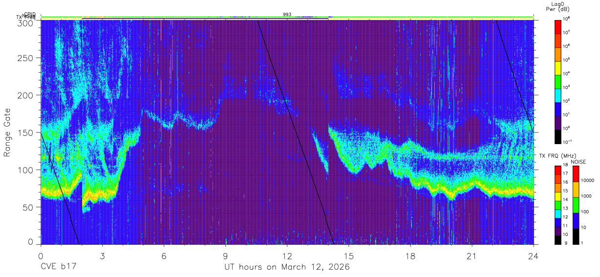The height and width of the screenshot is (277, 600).
Task: Click the '200' tick on Range Gate axis
Action: [x=26, y=95]
